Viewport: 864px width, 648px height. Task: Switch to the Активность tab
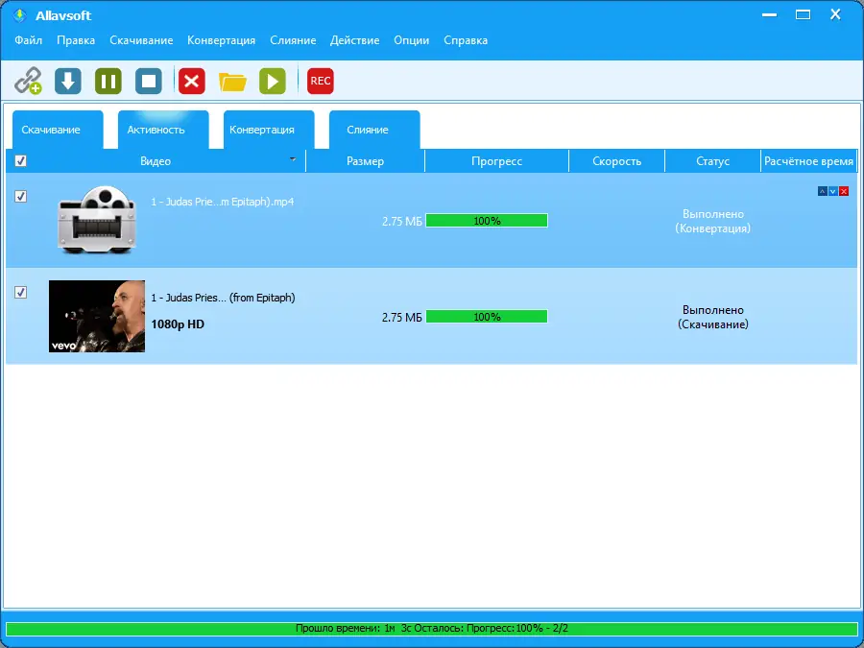click(163, 130)
